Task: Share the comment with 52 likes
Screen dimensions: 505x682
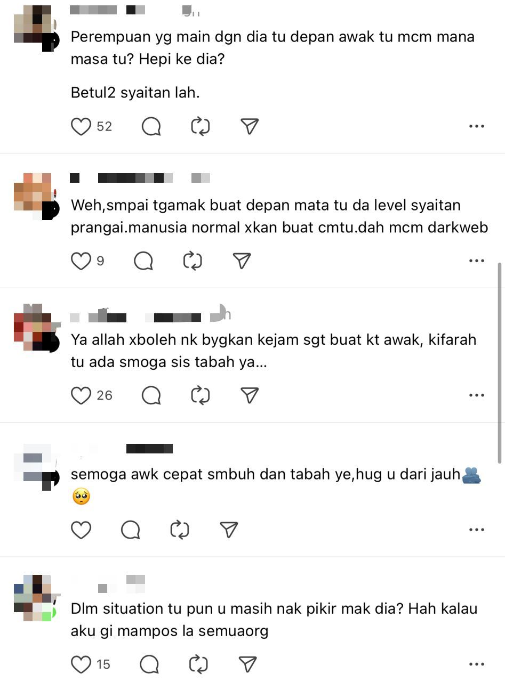Action: pos(250,126)
